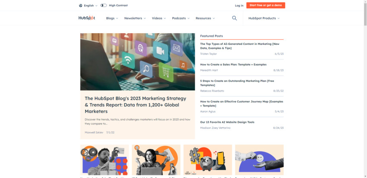Image resolution: width=367 pixels, height=178 pixels.
Task: Click author Tristen Taylor
Action: 208,54
